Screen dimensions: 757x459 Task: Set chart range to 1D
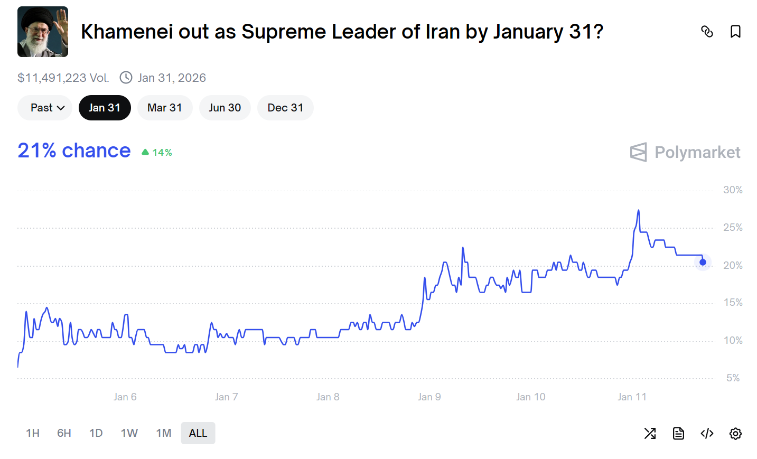point(96,433)
